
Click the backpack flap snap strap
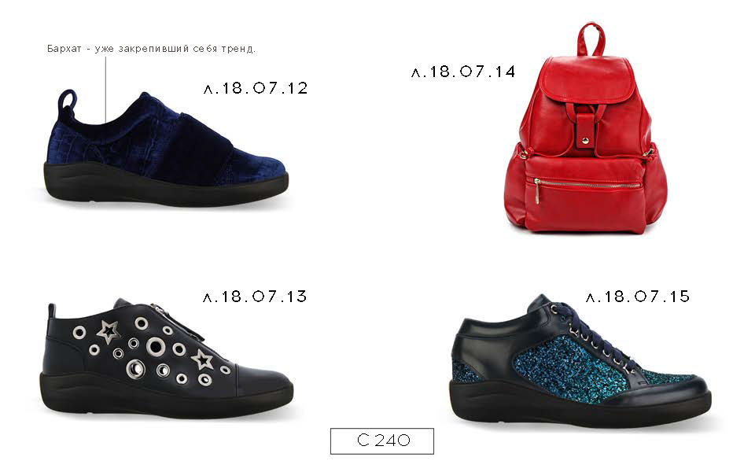click(x=585, y=131)
